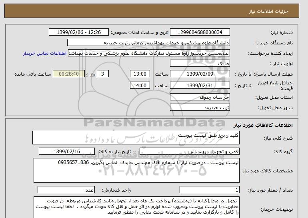This screenshot has height=218, width=308.
Task: Select the buyer organization name field
Action: [148, 43]
